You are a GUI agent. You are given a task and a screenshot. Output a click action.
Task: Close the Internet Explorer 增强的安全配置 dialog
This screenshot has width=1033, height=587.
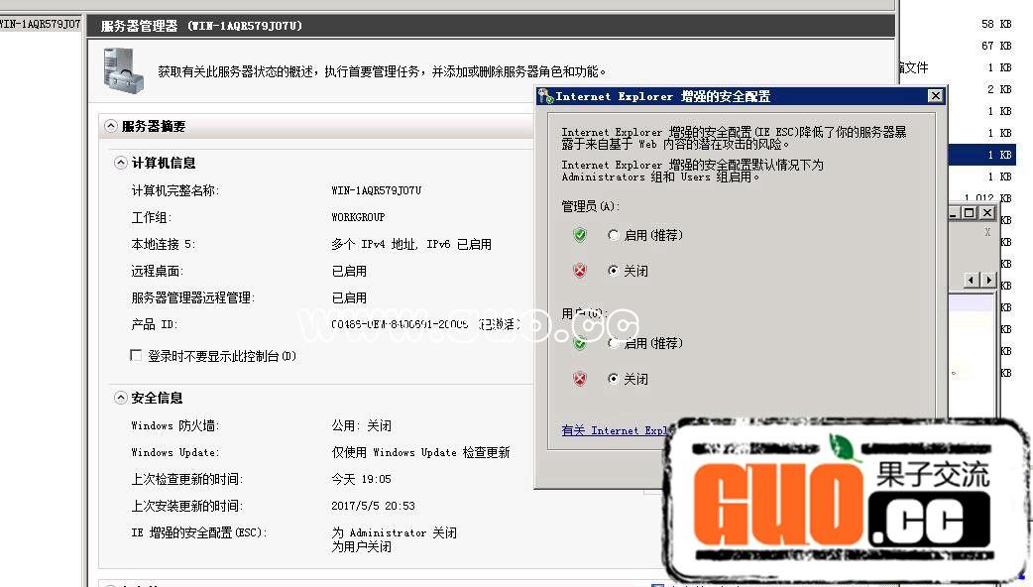click(935, 96)
